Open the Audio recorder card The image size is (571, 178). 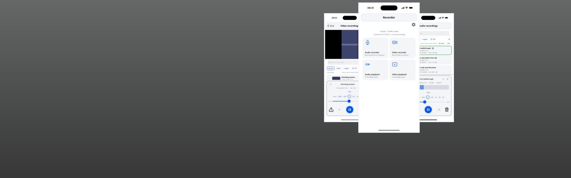pyautogui.click(x=375, y=48)
